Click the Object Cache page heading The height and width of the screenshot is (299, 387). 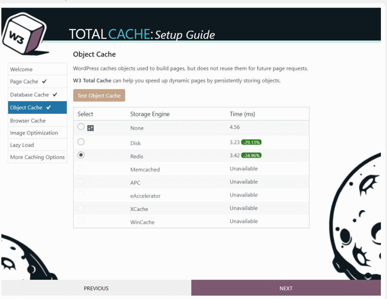click(x=94, y=54)
